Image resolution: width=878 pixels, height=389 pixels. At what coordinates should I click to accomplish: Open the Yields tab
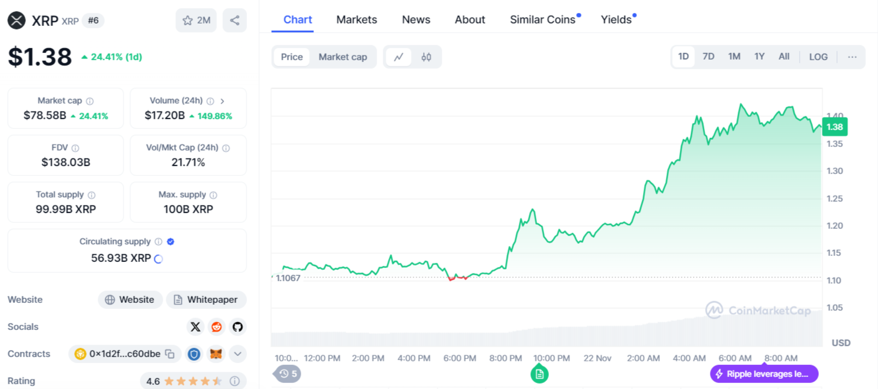(616, 20)
